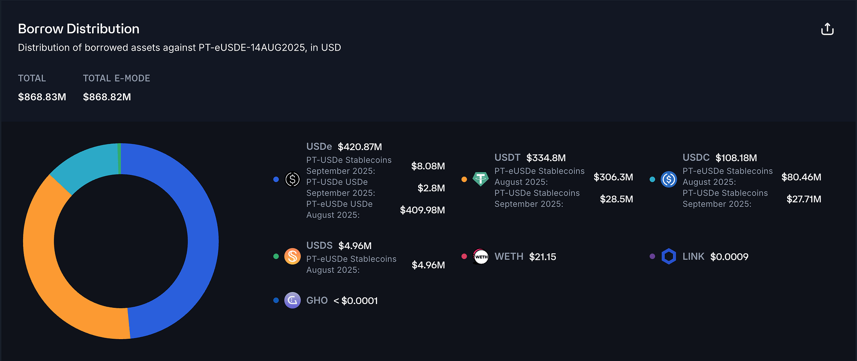Click the USDe token icon
The image size is (857, 361).
(292, 179)
